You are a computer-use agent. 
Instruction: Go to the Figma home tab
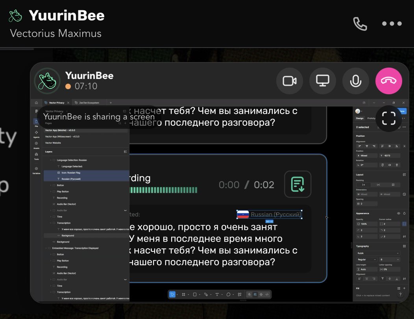[37, 103]
